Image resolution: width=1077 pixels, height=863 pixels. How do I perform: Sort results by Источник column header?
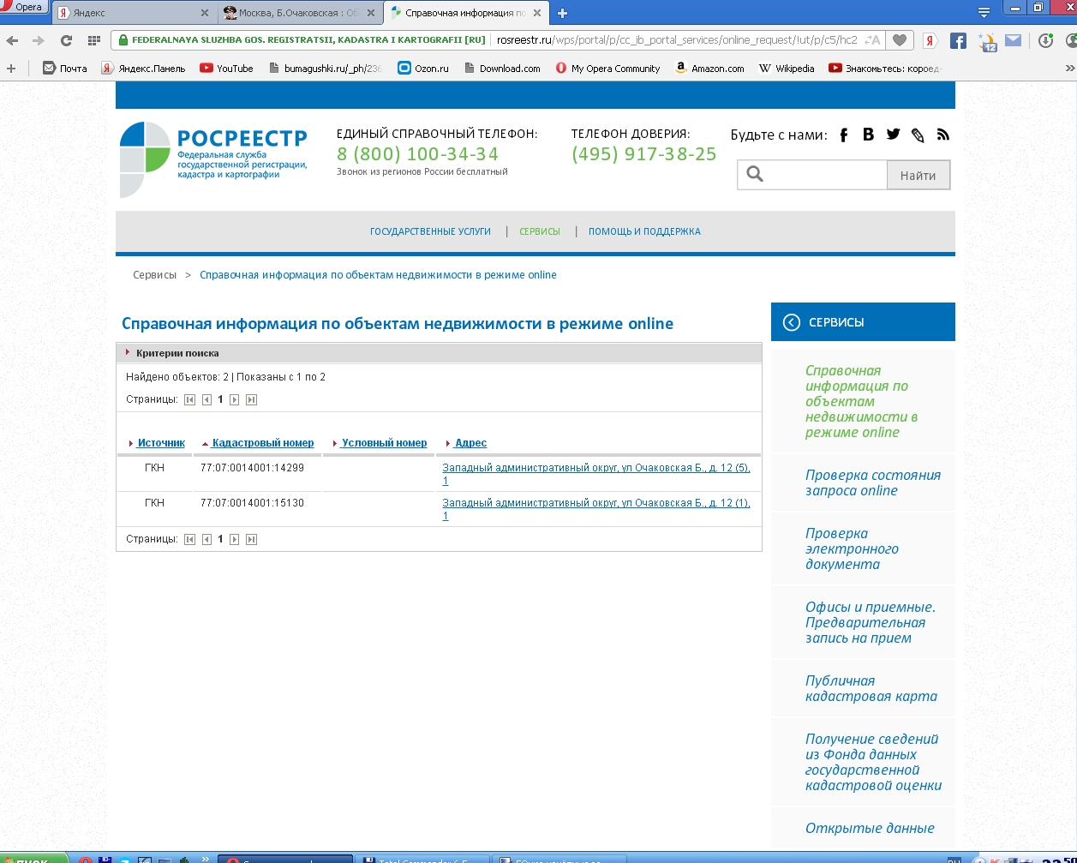tap(161, 443)
